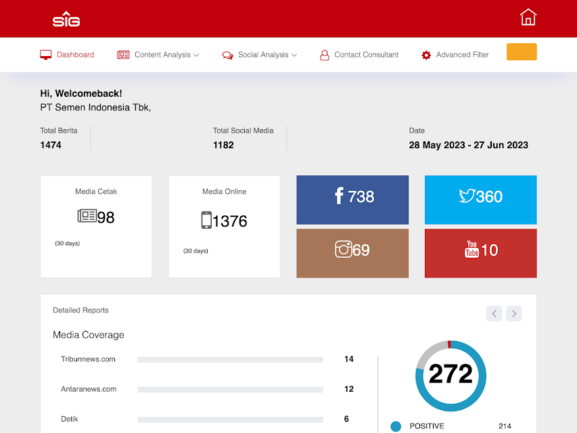Viewport: 577px width, 433px height.
Task: Go to previous detailed report
Action: tap(494, 313)
